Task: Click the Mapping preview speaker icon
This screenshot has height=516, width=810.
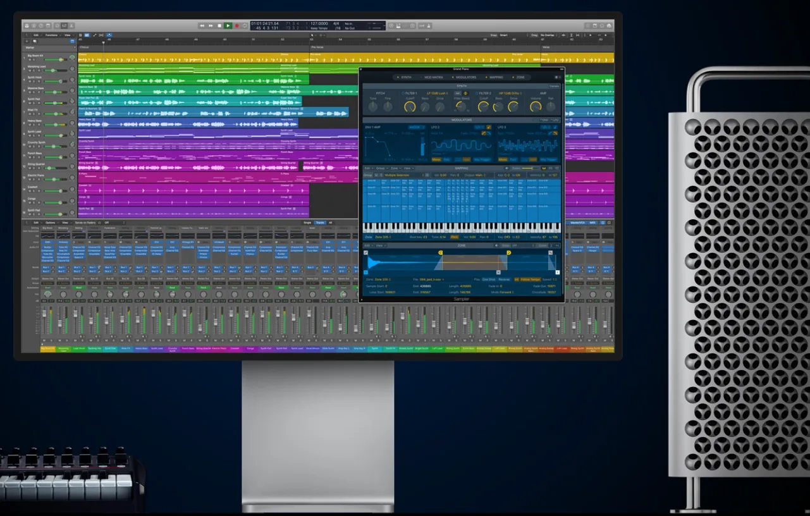Action: pos(506,168)
